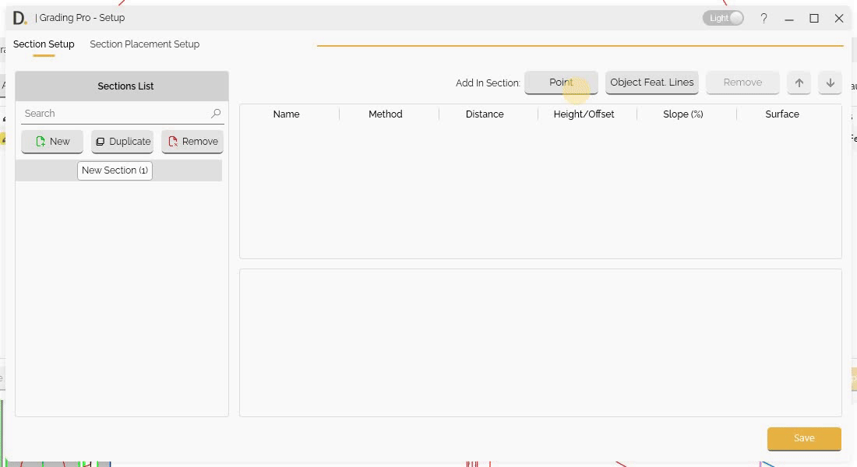Click the Surface column header

click(781, 114)
